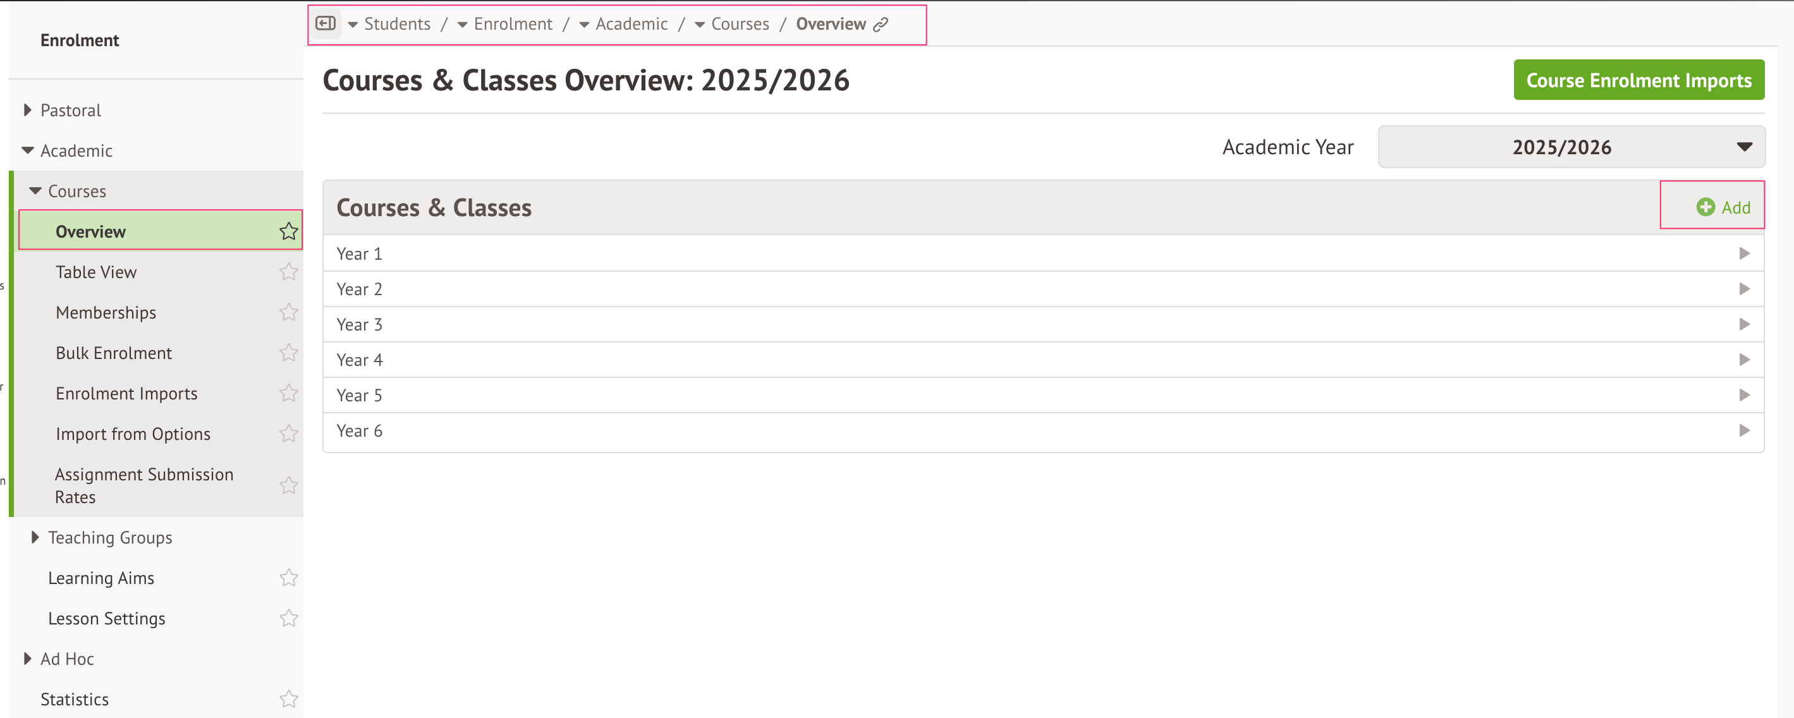Click the star icon beside Statistics
Image resolution: width=1794 pixels, height=718 pixels.
(x=288, y=698)
